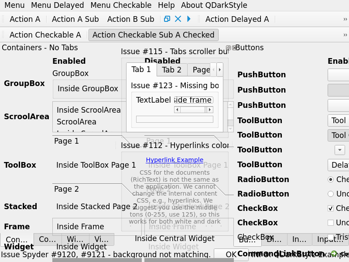Click the horizontal scrollbar track in frame
349x262 pixels.
point(193,110)
